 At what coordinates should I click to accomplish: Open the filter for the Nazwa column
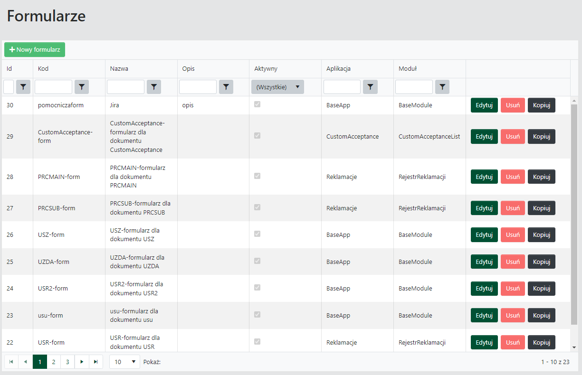click(x=153, y=87)
